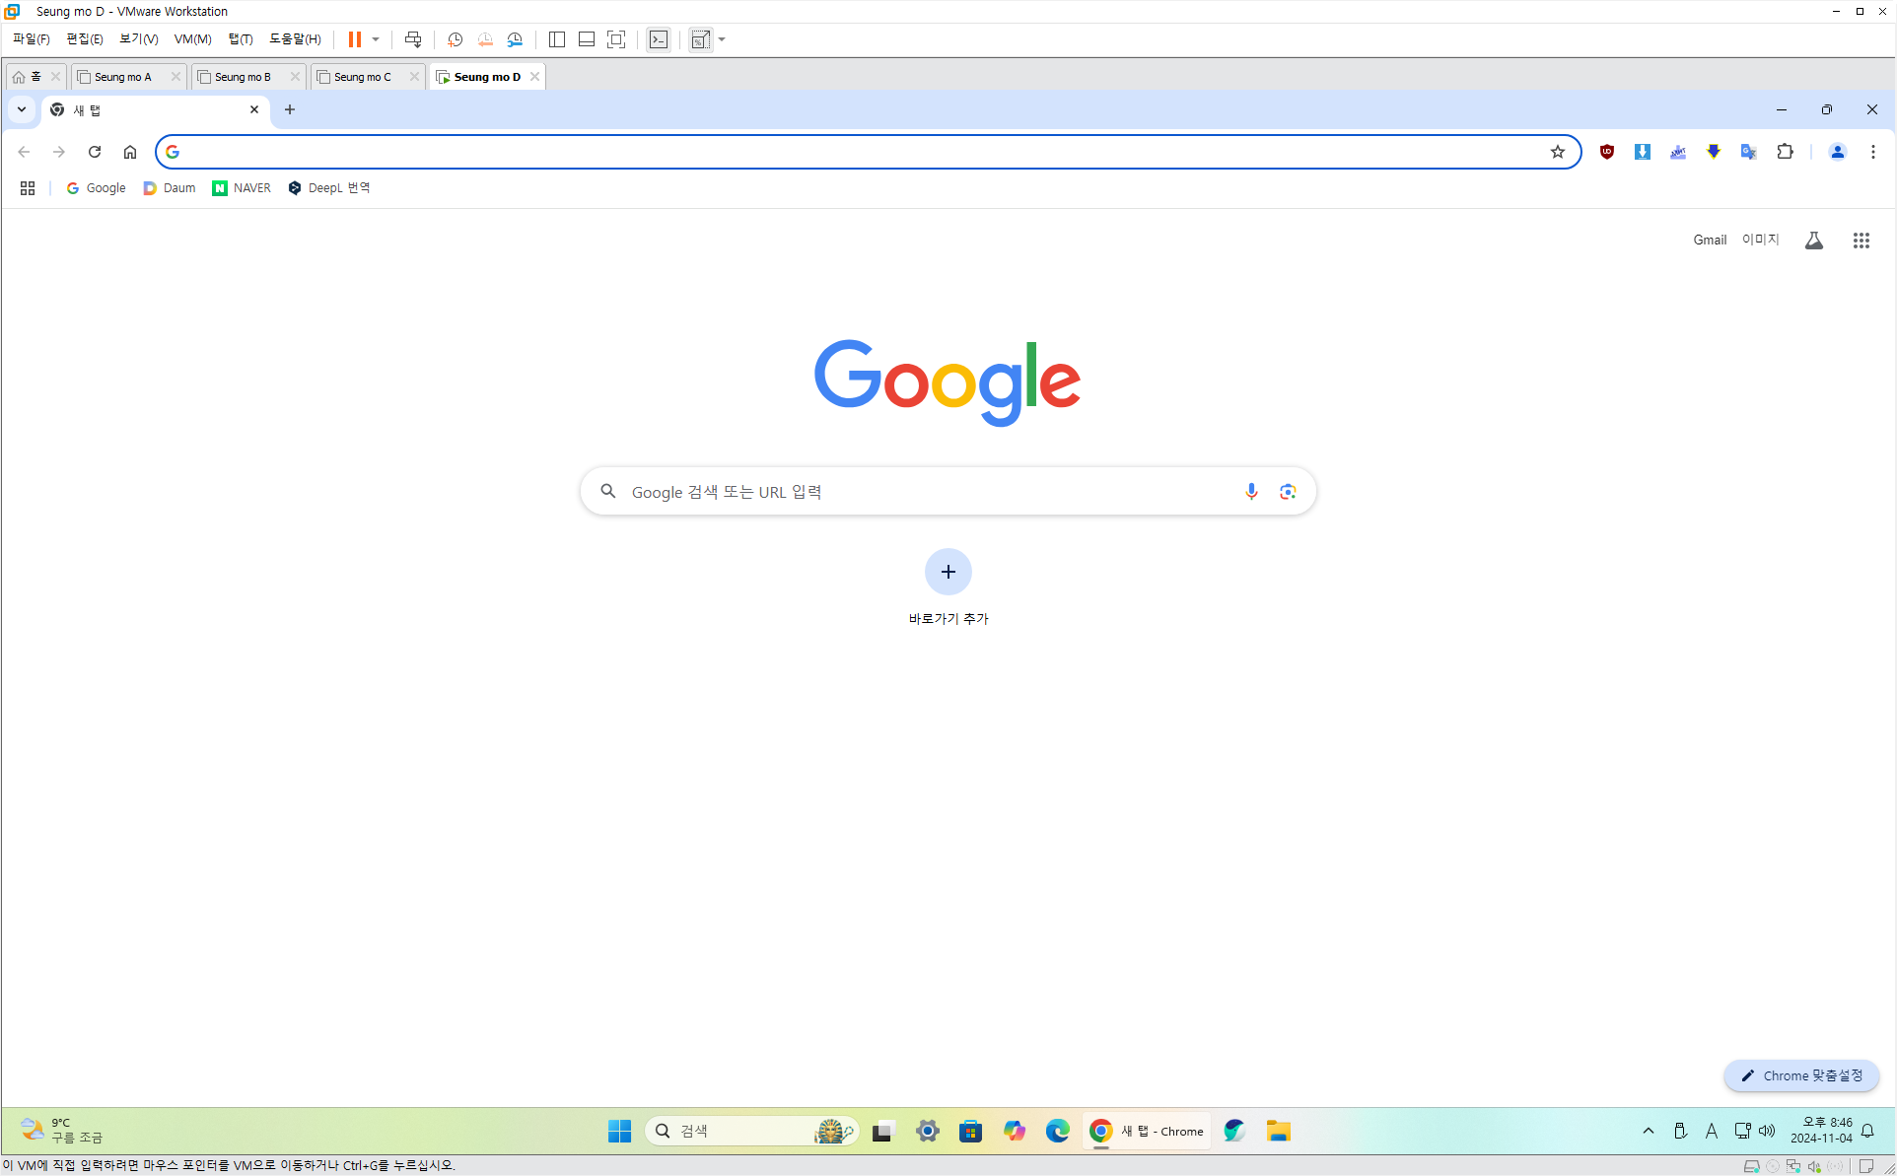1897x1176 pixels.
Task: Enter VMware full screen mode icon
Action: pos(616,39)
